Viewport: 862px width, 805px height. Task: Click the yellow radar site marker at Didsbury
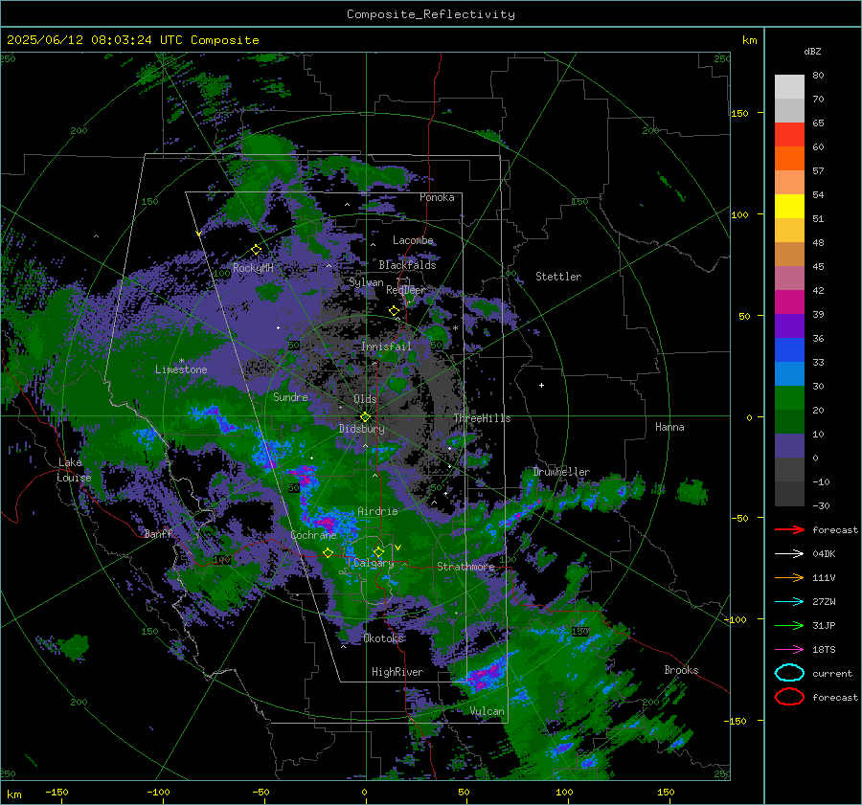[x=365, y=417]
